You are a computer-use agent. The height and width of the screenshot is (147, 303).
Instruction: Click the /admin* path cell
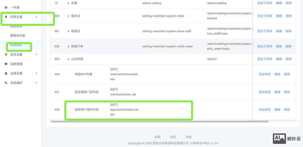click(212, 59)
